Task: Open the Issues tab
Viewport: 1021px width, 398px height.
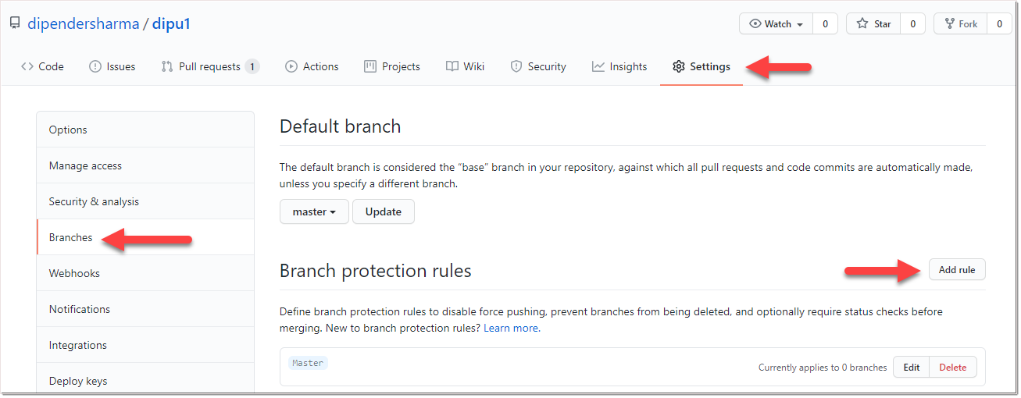Action: click(x=112, y=66)
